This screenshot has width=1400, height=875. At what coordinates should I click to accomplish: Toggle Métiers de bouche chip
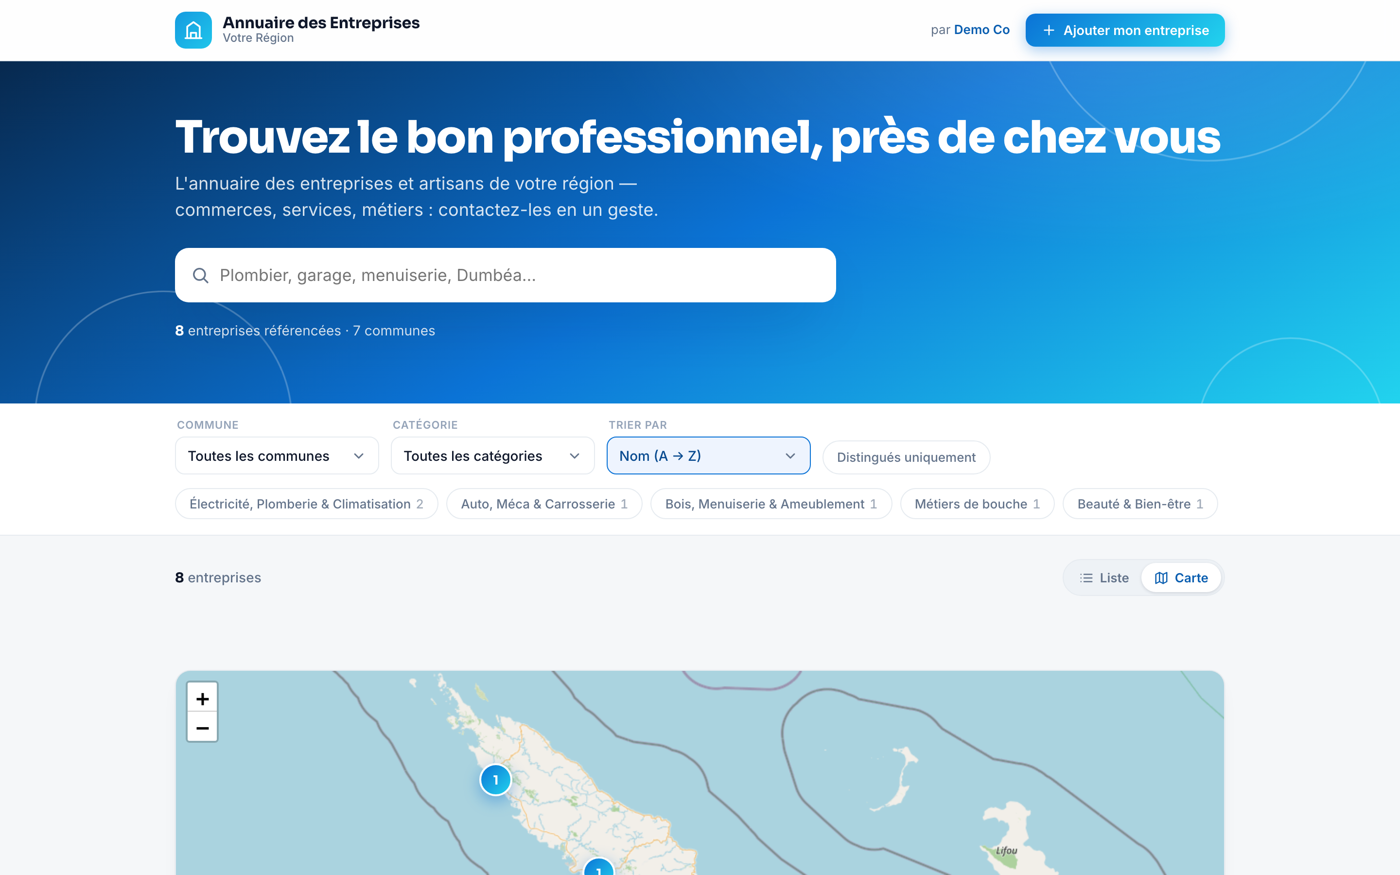(x=977, y=504)
